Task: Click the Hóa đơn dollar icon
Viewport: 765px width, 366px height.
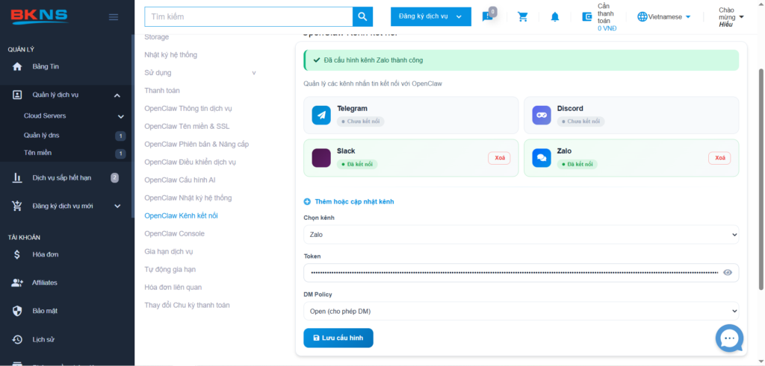Action: pyautogui.click(x=17, y=254)
